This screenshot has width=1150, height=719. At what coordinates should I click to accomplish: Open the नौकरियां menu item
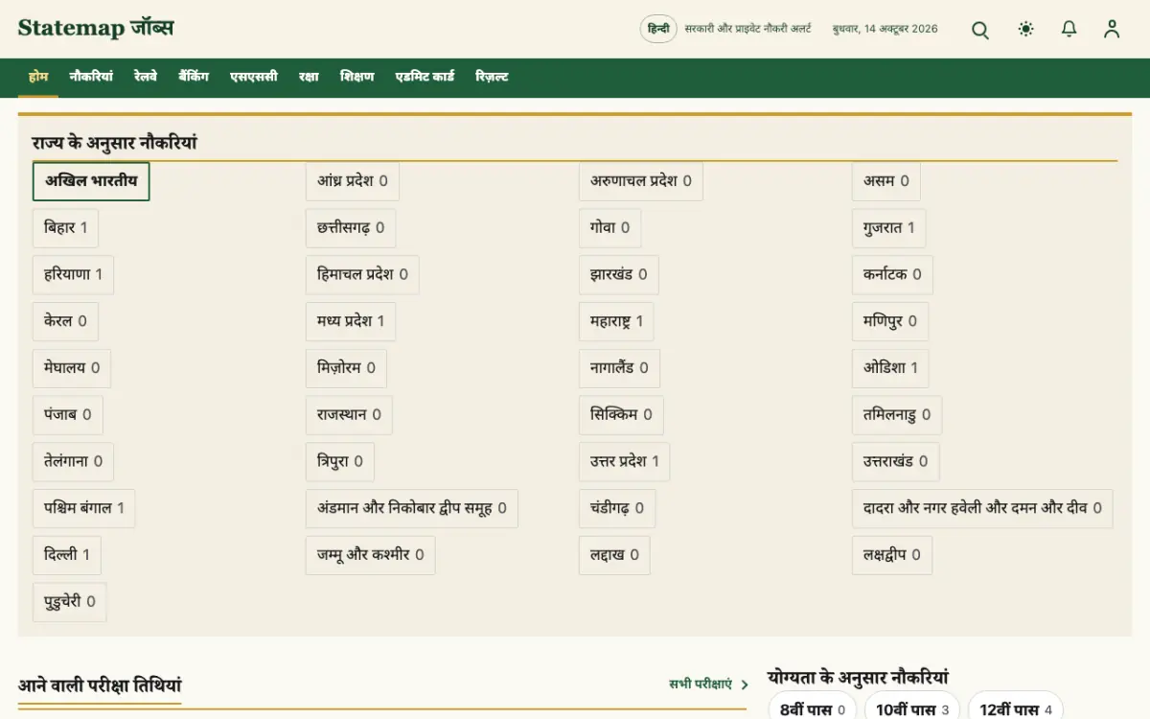91,77
